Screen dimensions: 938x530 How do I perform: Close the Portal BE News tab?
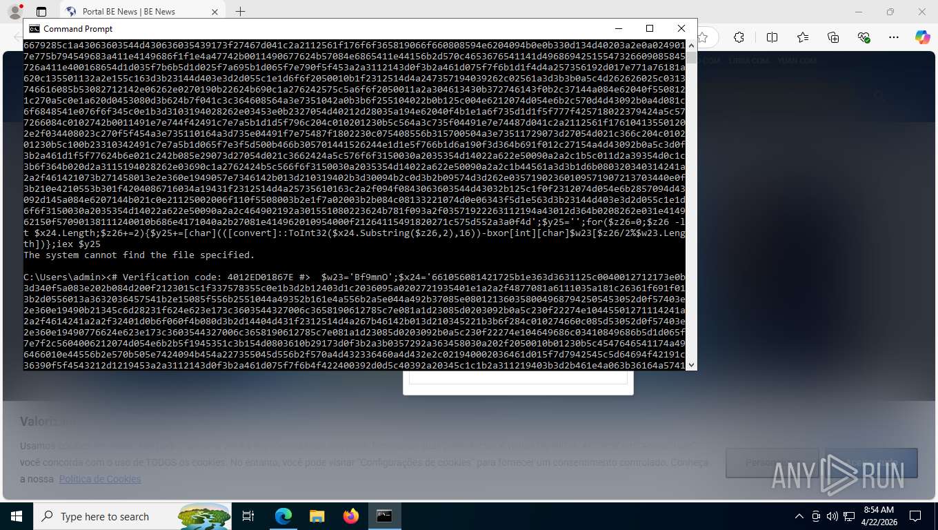[215, 12]
